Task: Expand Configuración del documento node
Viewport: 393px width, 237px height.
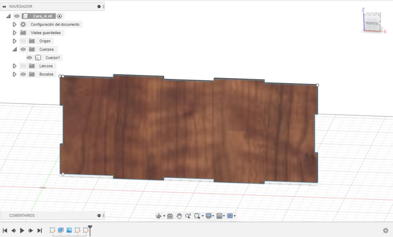Action: [14, 24]
